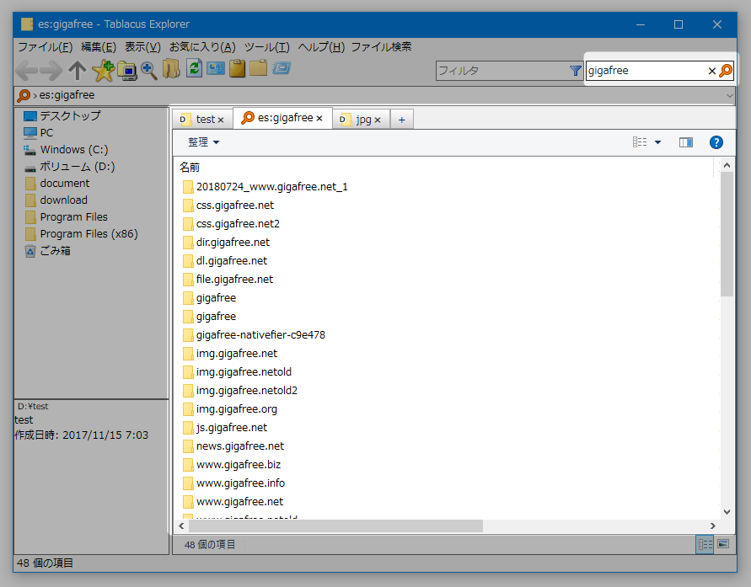Open the ファイル(F) menu
Viewport: 751px width, 587px height.
(x=45, y=47)
